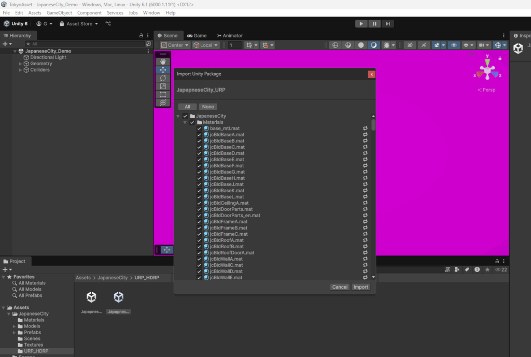Click the All button in import dialog
This screenshot has height=357, width=531.
(187, 107)
